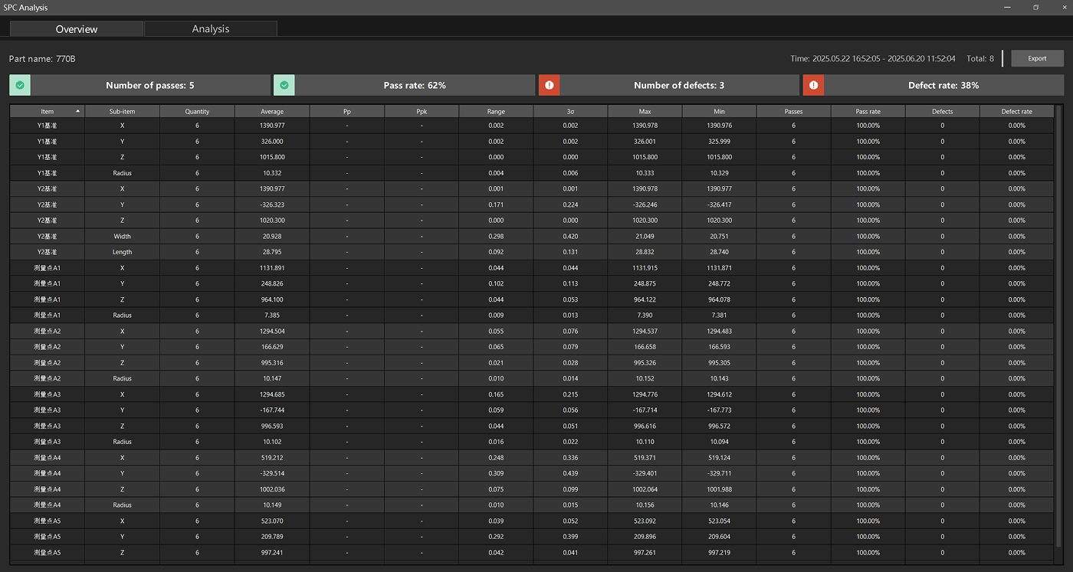1073x572 pixels.
Task: Click the Range column header
Action: click(x=496, y=111)
